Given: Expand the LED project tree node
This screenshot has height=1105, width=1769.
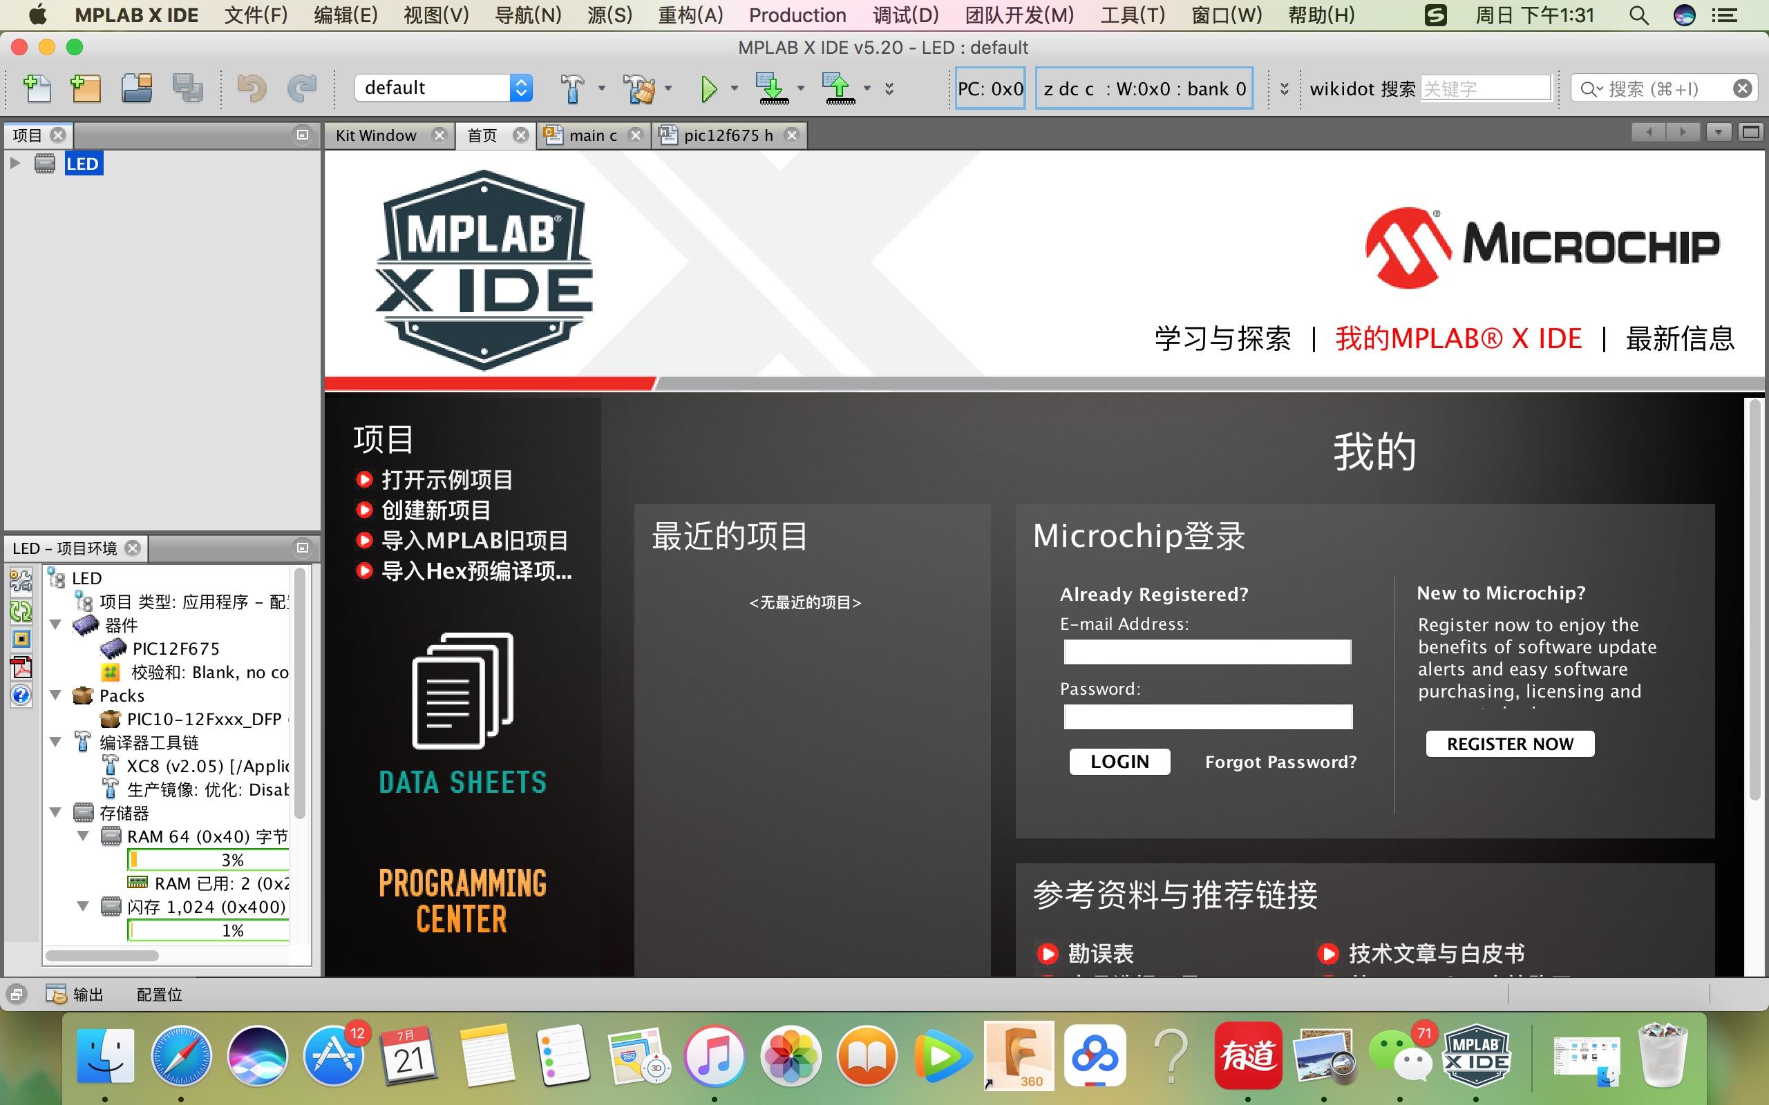Looking at the screenshot, I should click(x=15, y=163).
